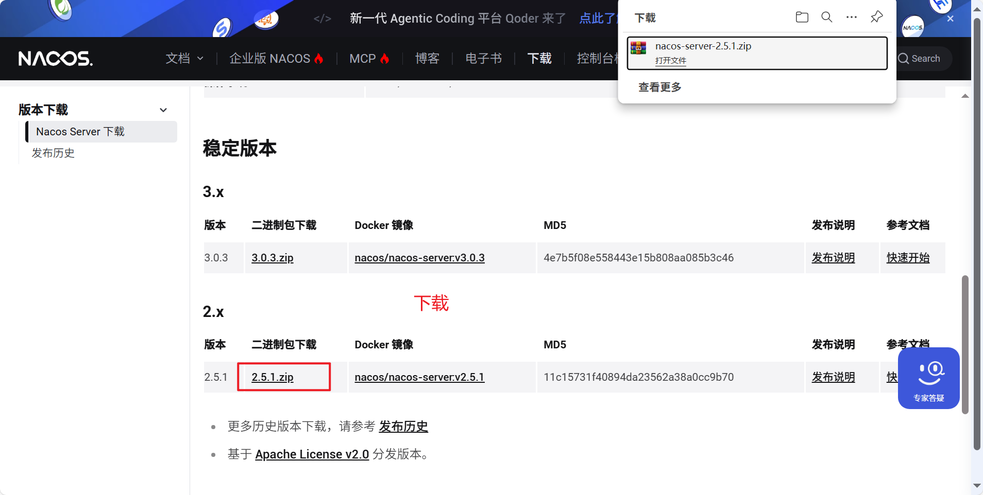Click the magnifier icon in Search box

click(903, 59)
